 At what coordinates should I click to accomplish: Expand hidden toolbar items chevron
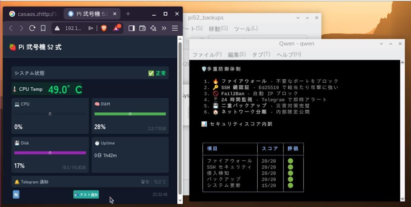(x=164, y=28)
